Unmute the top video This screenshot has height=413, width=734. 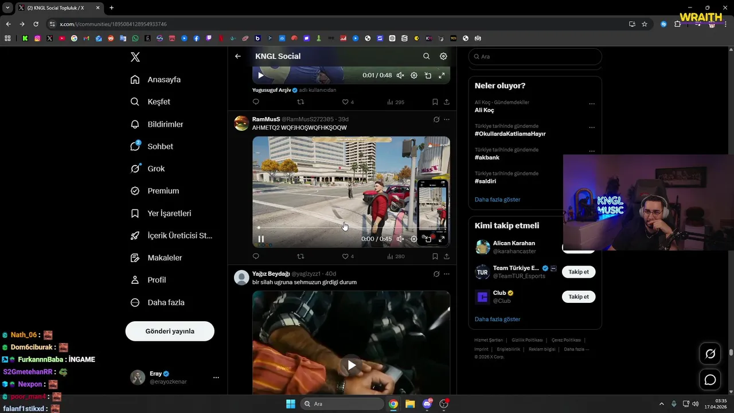click(x=400, y=75)
